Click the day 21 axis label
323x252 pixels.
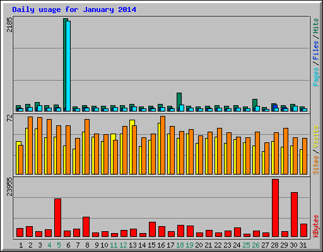tap(208, 245)
